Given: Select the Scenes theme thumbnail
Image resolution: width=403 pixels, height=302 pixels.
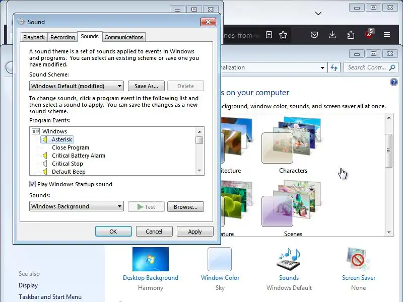Looking at the screenshot, I should point(293,204).
